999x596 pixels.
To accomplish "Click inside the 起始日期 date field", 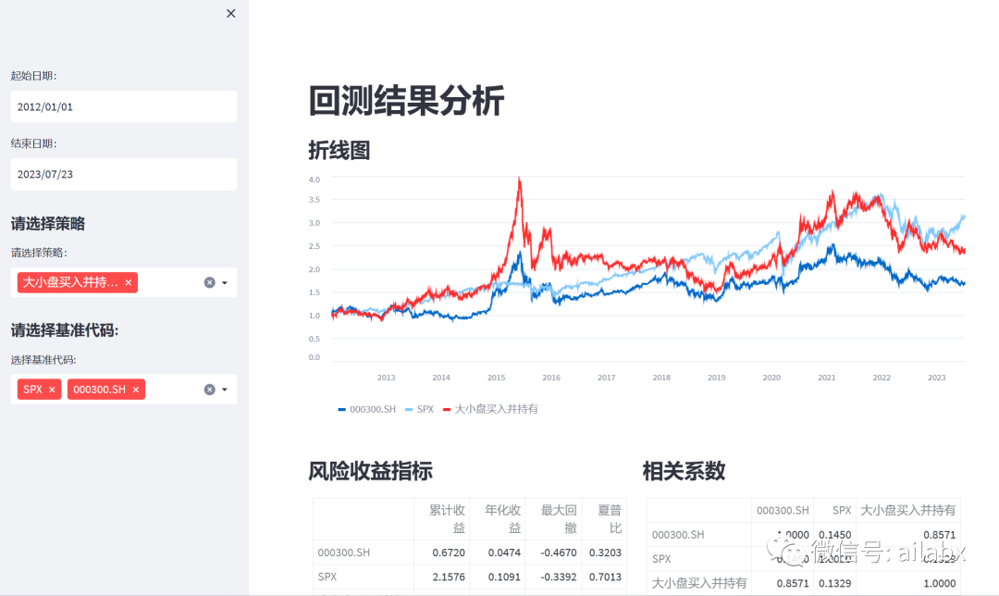I will coord(123,106).
